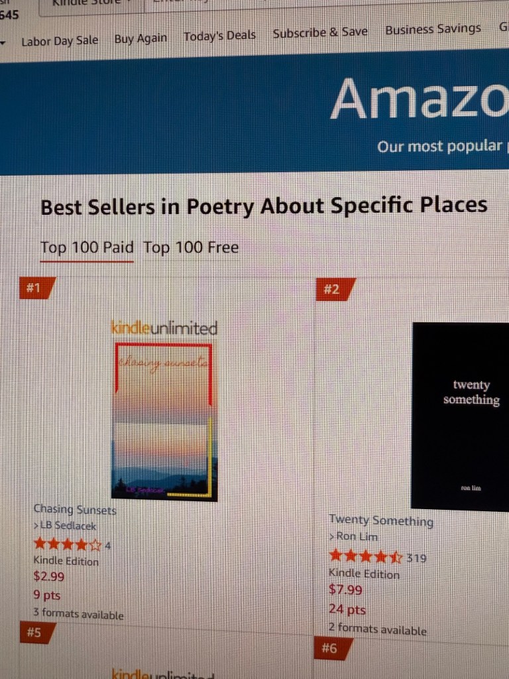Click the #2 rank badge
The width and height of the screenshot is (509, 679).
tap(334, 290)
